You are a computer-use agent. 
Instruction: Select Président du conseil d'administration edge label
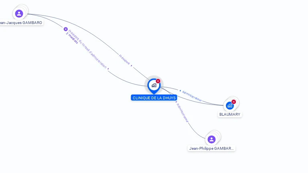(x=87, y=49)
